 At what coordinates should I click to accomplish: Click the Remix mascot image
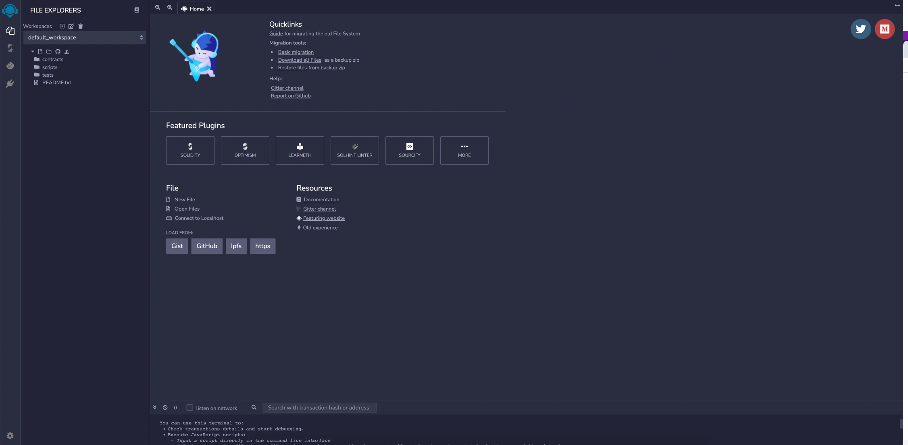[195, 56]
